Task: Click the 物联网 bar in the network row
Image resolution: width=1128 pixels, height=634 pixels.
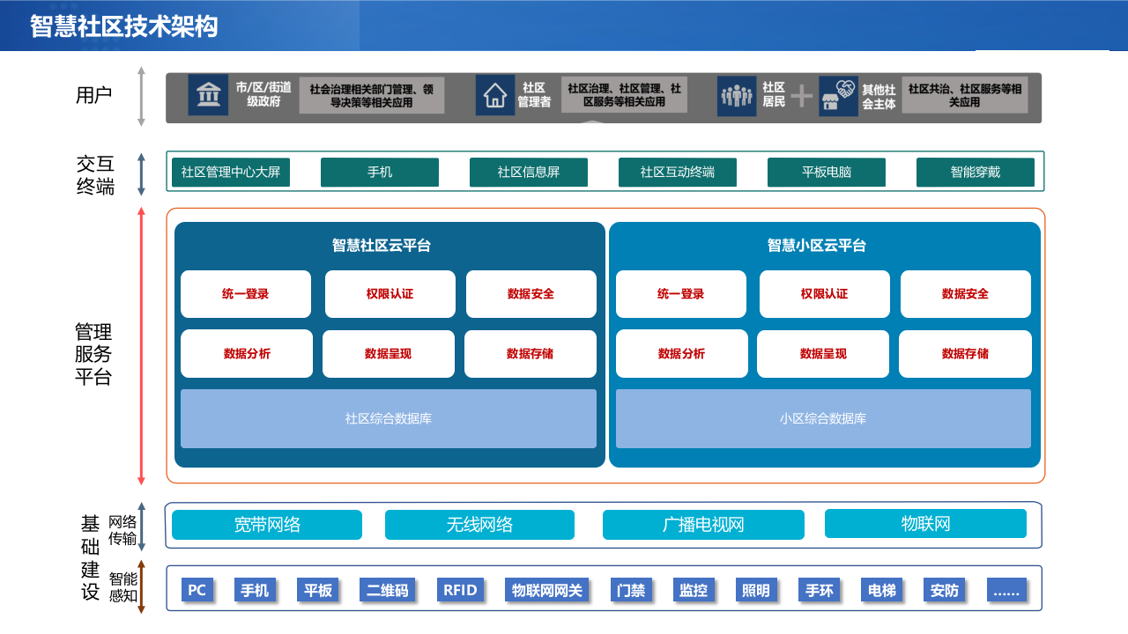Action: point(925,524)
